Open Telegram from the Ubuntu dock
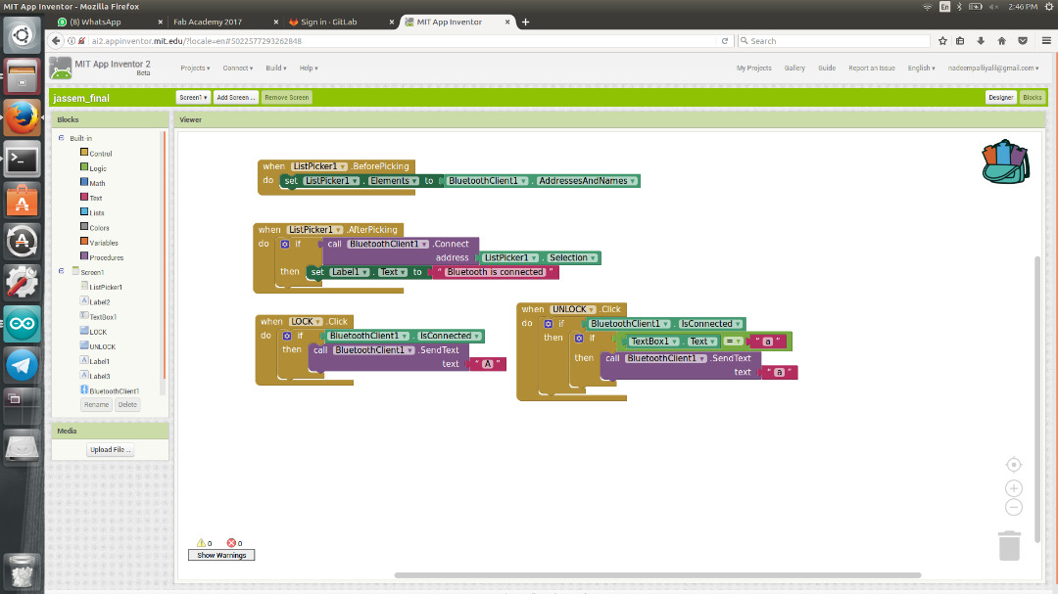Screen dimensions: 1058x594 pyautogui.click(x=22, y=365)
